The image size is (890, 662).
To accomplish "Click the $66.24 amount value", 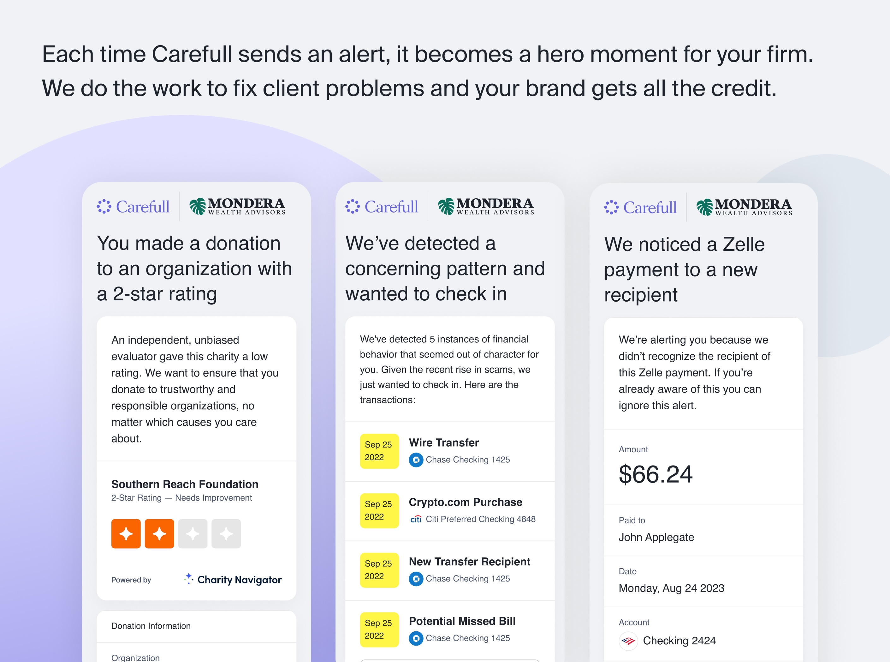I will [656, 474].
